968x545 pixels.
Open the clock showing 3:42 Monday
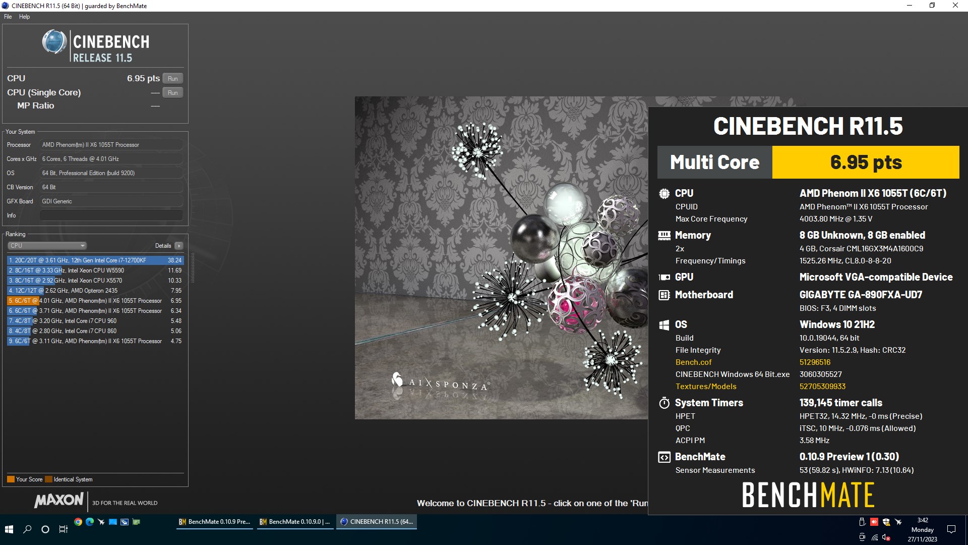pos(923,529)
